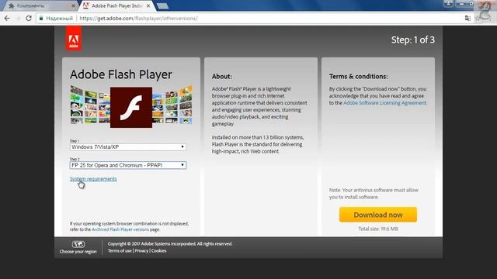Click the secure padlock icon
Image resolution: width=497 pixels, height=279 pixels.
tap(41, 19)
